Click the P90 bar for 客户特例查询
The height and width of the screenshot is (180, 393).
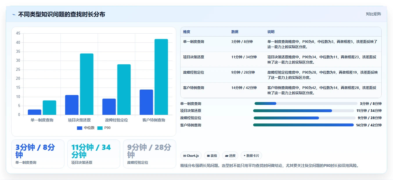161,77
